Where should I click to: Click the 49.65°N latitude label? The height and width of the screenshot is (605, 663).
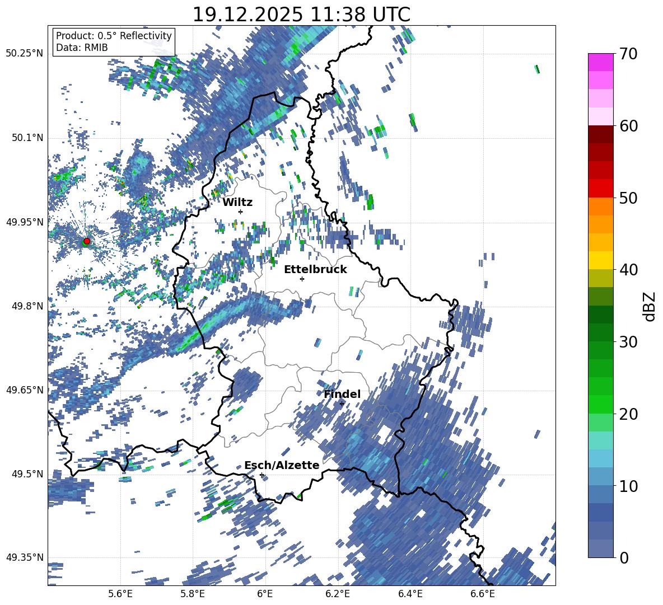25,390
